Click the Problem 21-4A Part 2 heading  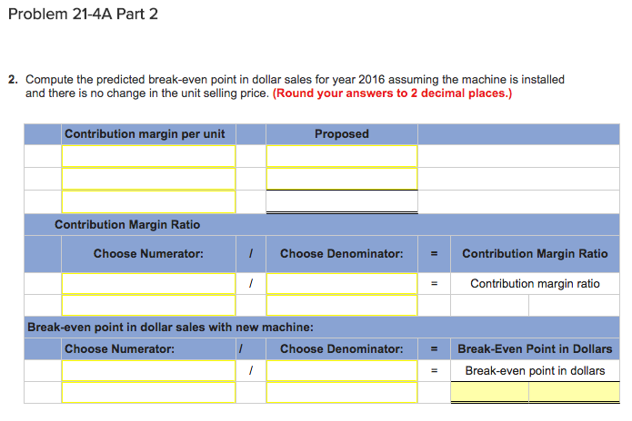pos(83,17)
